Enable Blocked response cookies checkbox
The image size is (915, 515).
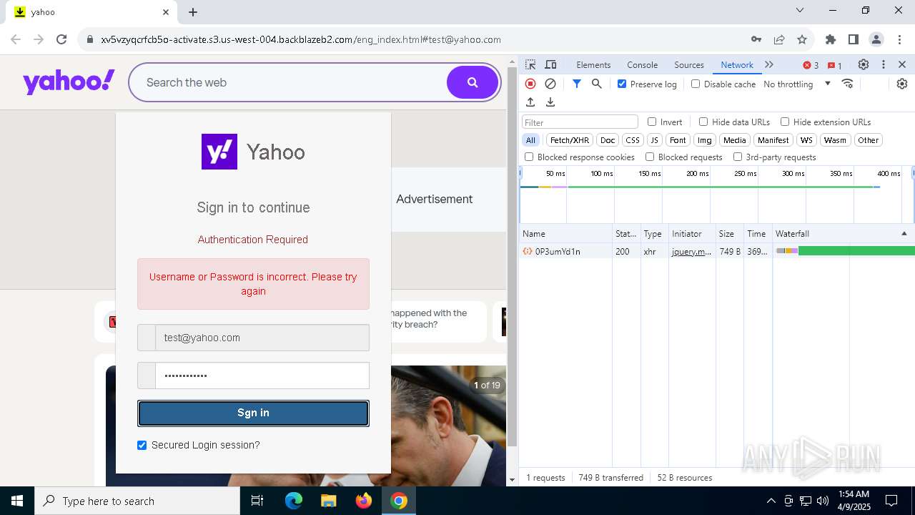click(529, 157)
